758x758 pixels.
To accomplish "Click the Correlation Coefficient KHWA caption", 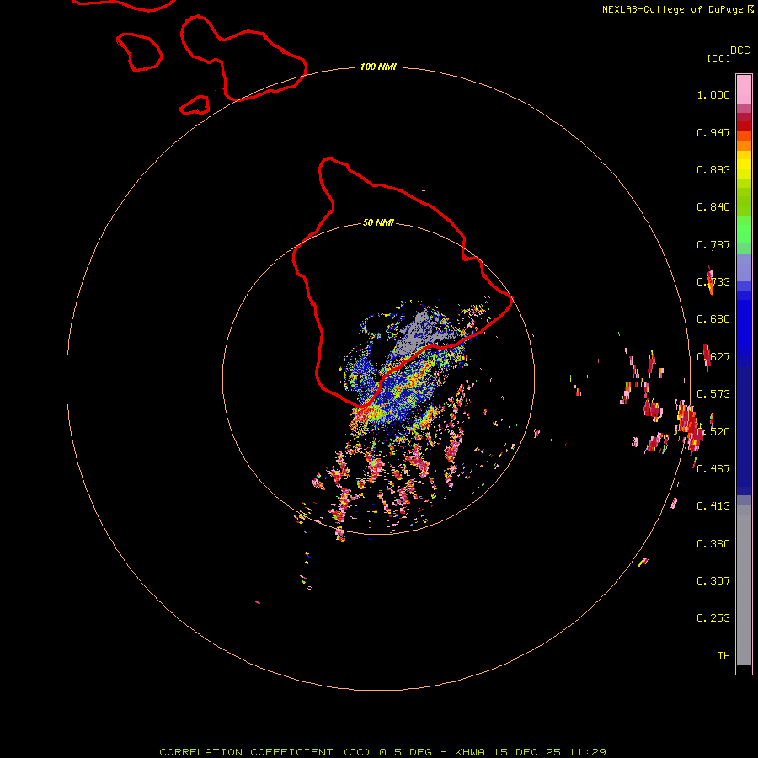I will pyautogui.click(x=382, y=752).
